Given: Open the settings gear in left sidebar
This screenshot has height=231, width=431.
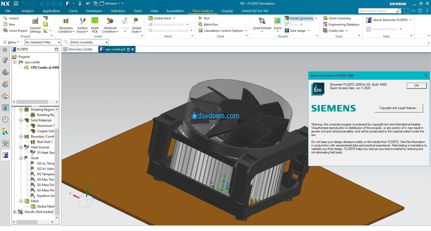Looking at the screenshot, I should pos(5,50).
